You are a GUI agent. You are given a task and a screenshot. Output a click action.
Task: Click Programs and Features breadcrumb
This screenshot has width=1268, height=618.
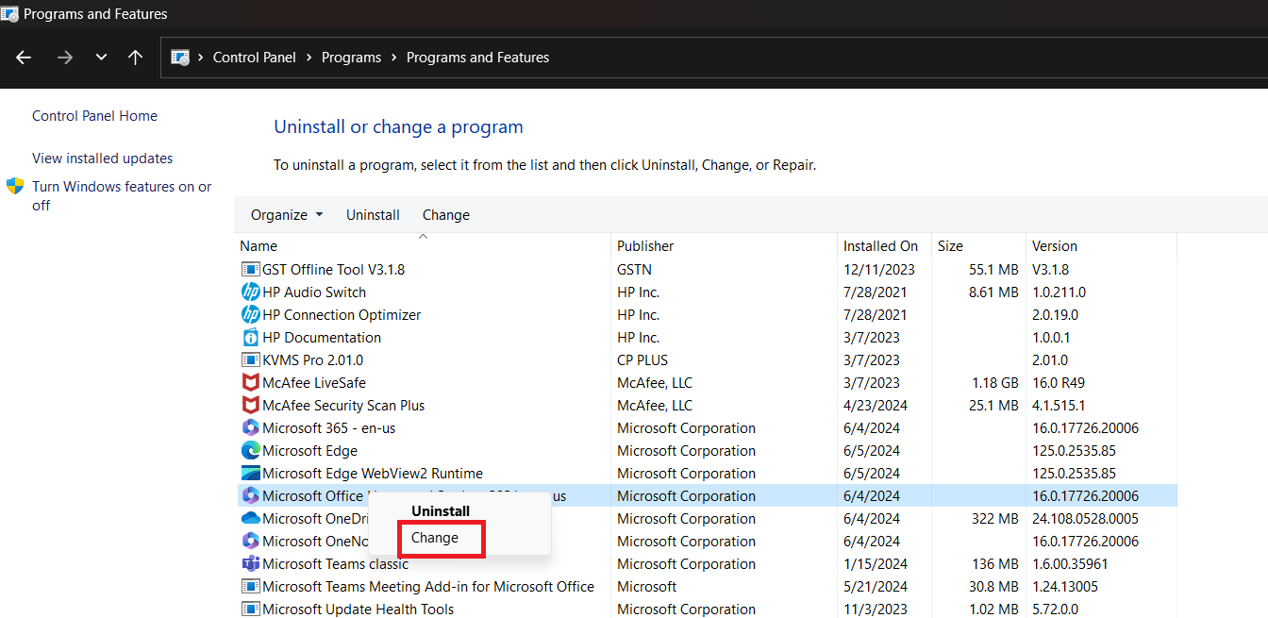(477, 58)
